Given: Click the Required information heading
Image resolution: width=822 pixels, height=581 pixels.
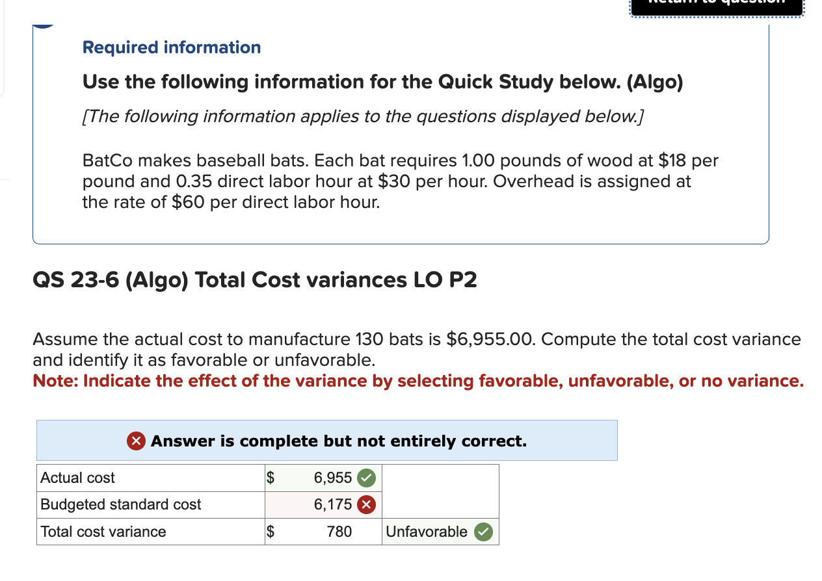Looking at the screenshot, I should pyautogui.click(x=171, y=47).
